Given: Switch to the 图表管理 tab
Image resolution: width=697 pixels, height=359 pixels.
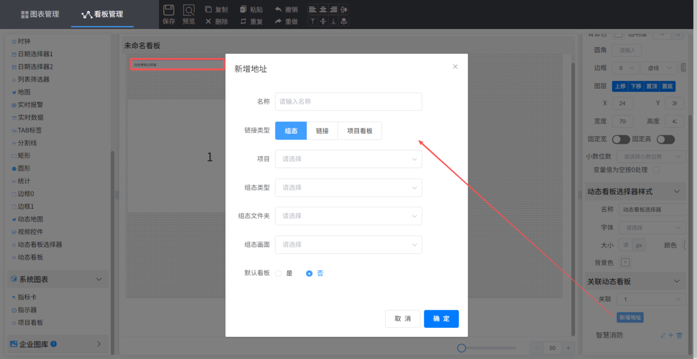Looking at the screenshot, I should [x=40, y=14].
